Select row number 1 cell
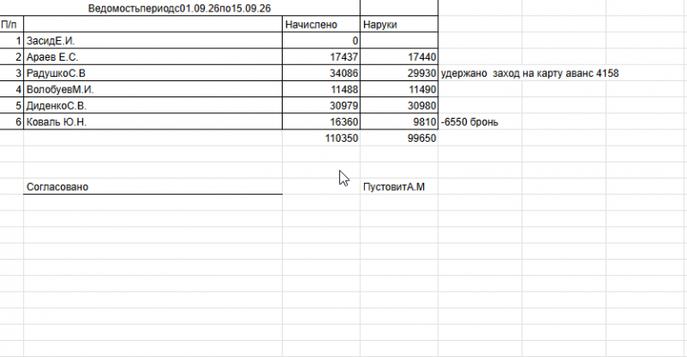This screenshot has height=357, width=687. tap(12, 41)
